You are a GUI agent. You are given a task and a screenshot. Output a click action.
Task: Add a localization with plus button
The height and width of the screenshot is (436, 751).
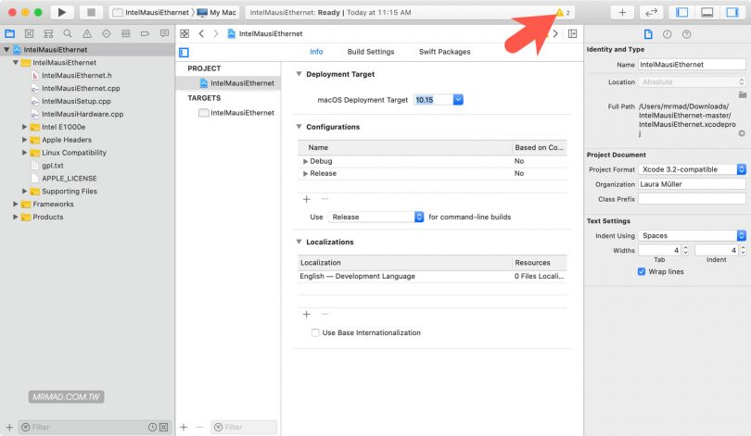(x=307, y=314)
